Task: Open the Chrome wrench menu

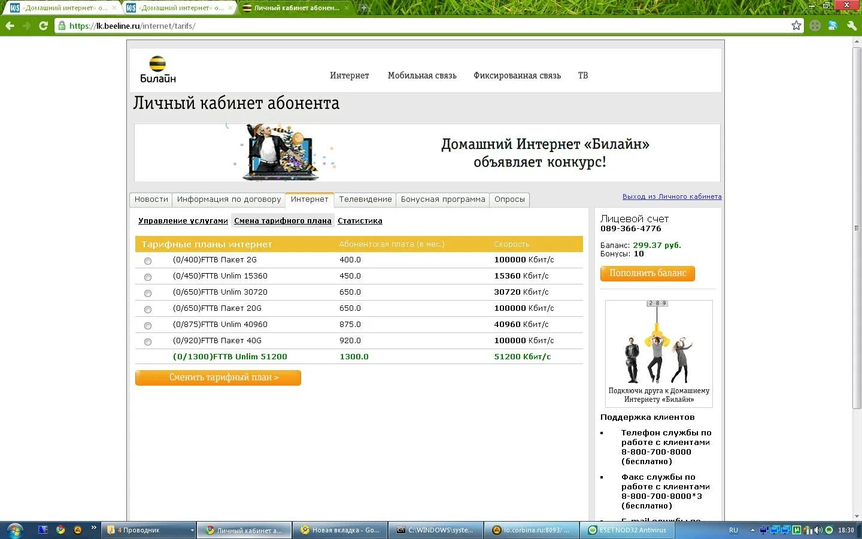Action: point(852,25)
